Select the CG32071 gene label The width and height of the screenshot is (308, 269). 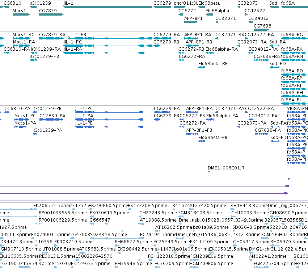225,18
